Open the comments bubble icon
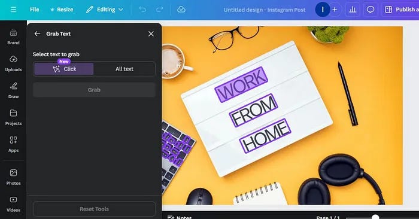This screenshot has height=219, width=419. point(371,10)
